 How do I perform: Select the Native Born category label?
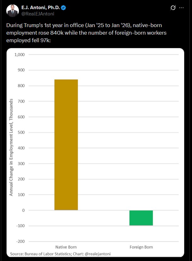(66, 247)
